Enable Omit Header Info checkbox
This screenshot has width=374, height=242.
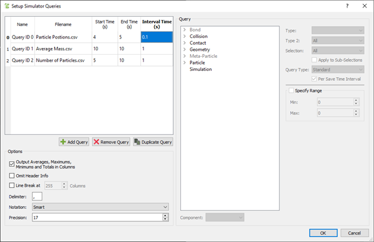click(x=12, y=176)
